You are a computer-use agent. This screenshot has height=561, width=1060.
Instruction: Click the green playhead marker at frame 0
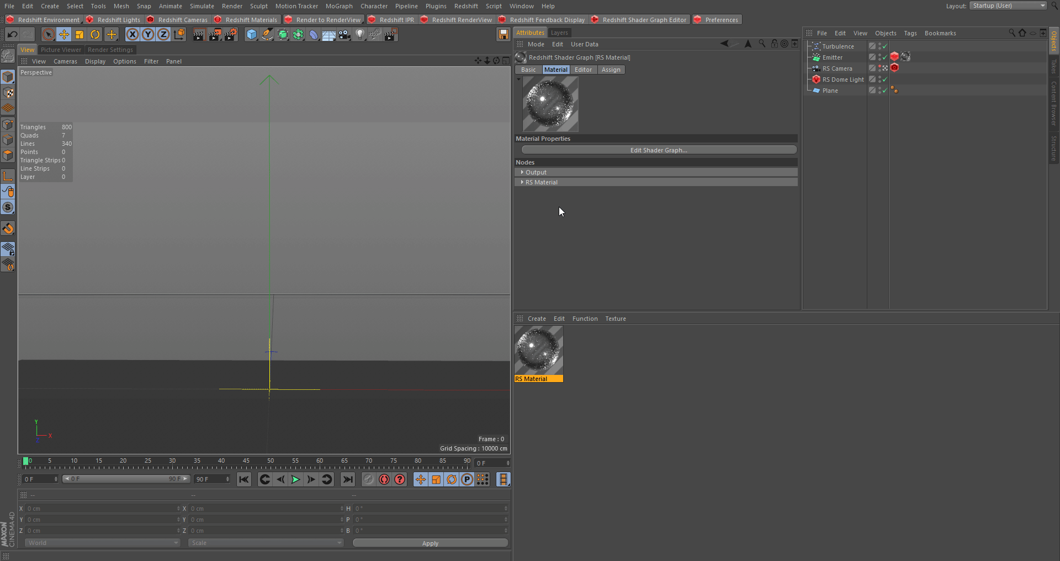(x=25, y=461)
